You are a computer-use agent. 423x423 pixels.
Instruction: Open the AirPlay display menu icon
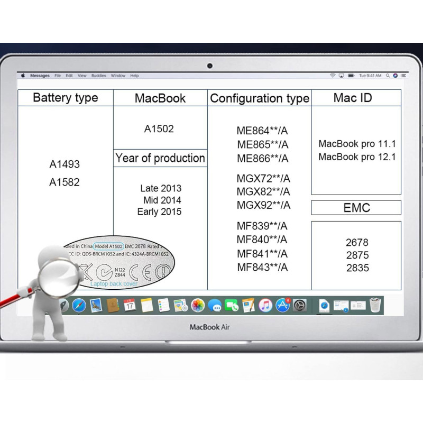341,76
